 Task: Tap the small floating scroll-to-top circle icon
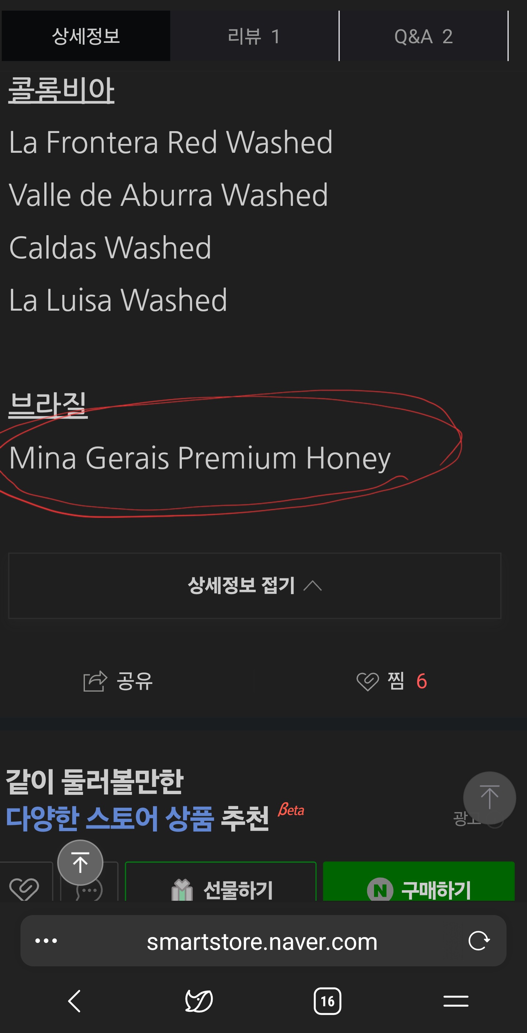pyautogui.click(x=80, y=862)
